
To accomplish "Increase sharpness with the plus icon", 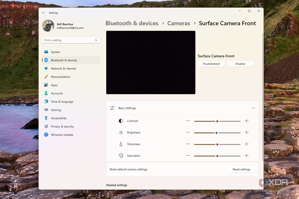I will 246,144.
